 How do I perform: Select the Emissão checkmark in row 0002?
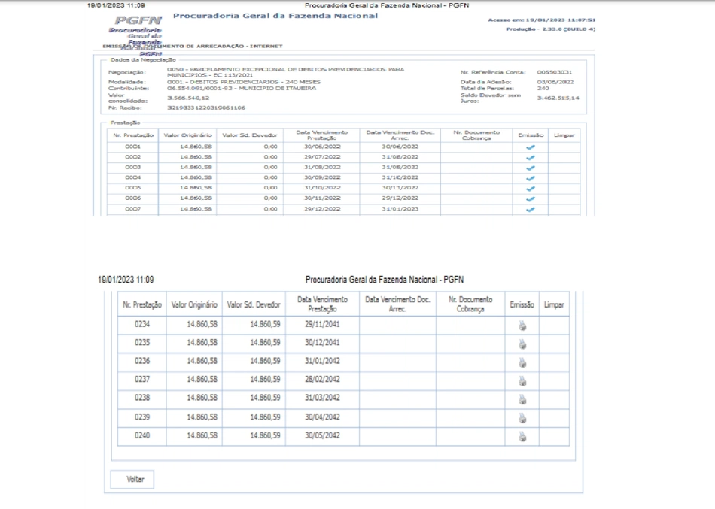pyautogui.click(x=531, y=158)
